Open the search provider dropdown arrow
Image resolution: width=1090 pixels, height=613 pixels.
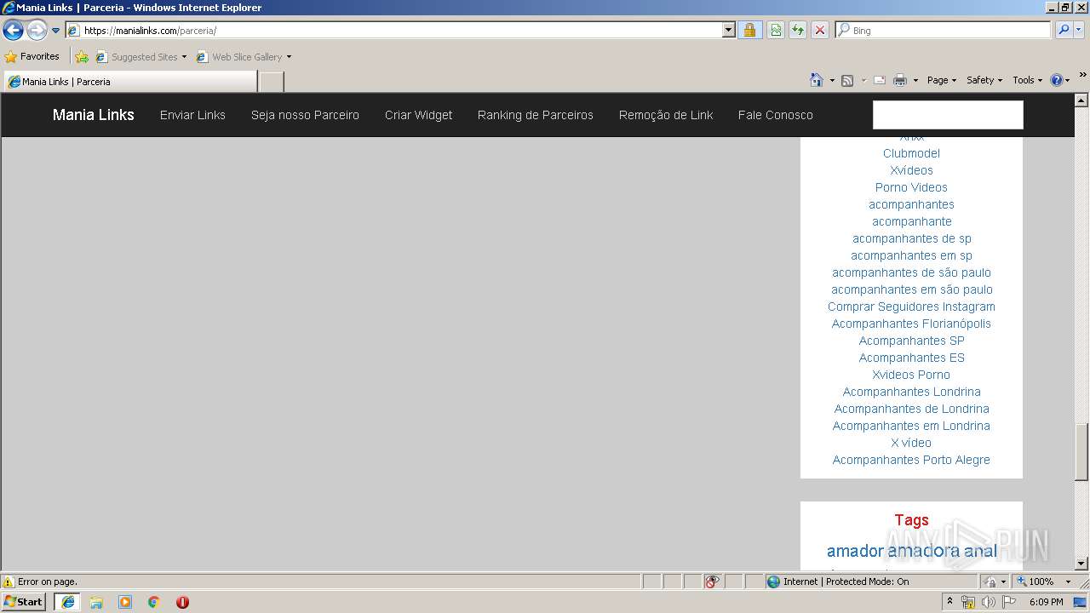(x=1079, y=30)
